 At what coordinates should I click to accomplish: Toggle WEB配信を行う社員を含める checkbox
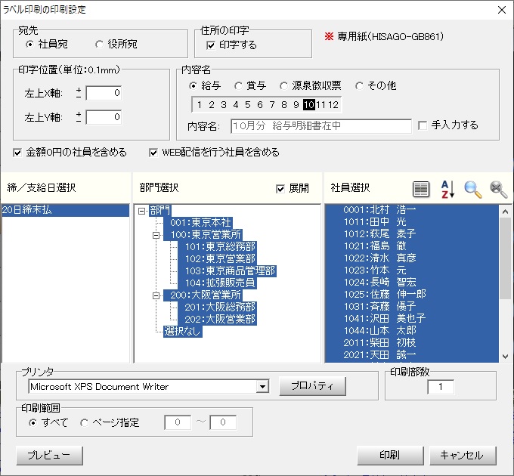tap(153, 153)
